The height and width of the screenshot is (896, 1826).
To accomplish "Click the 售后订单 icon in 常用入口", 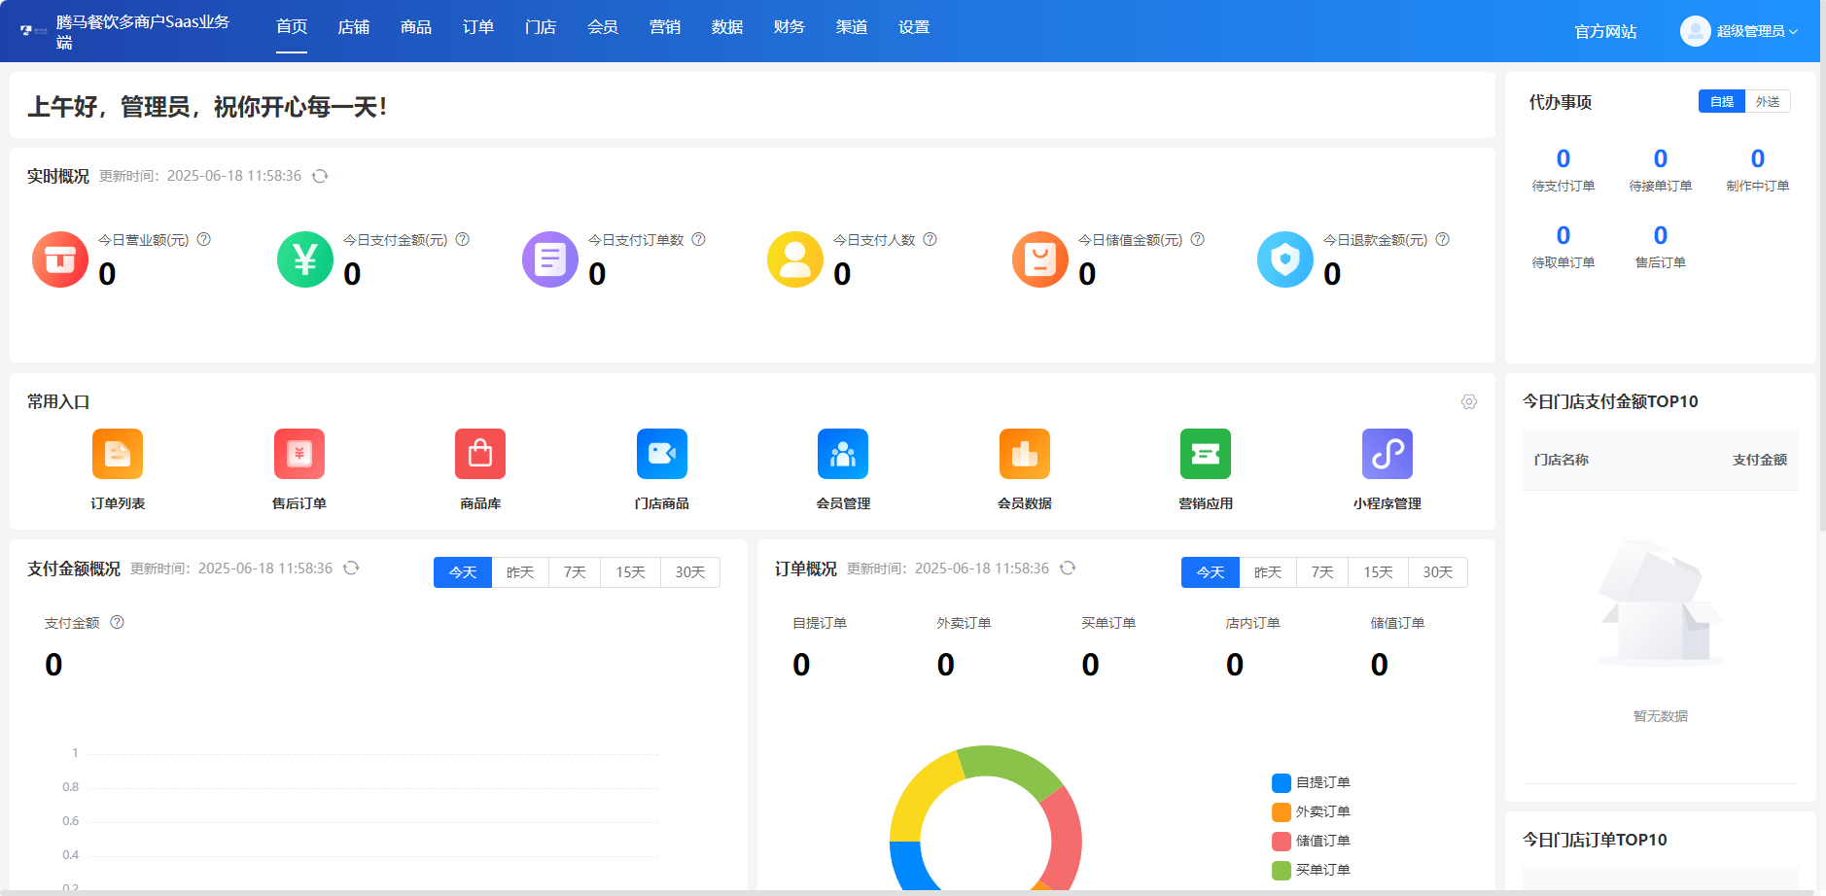I will (298, 454).
